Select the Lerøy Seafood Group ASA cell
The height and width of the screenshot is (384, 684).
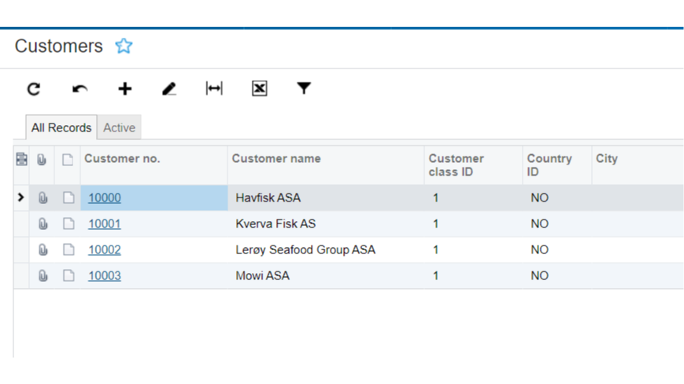click(326, 249)
